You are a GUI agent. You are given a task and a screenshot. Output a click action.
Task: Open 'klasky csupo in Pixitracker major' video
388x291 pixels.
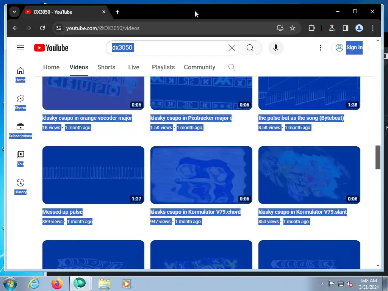pyautogui.click(x=191, y=118)
